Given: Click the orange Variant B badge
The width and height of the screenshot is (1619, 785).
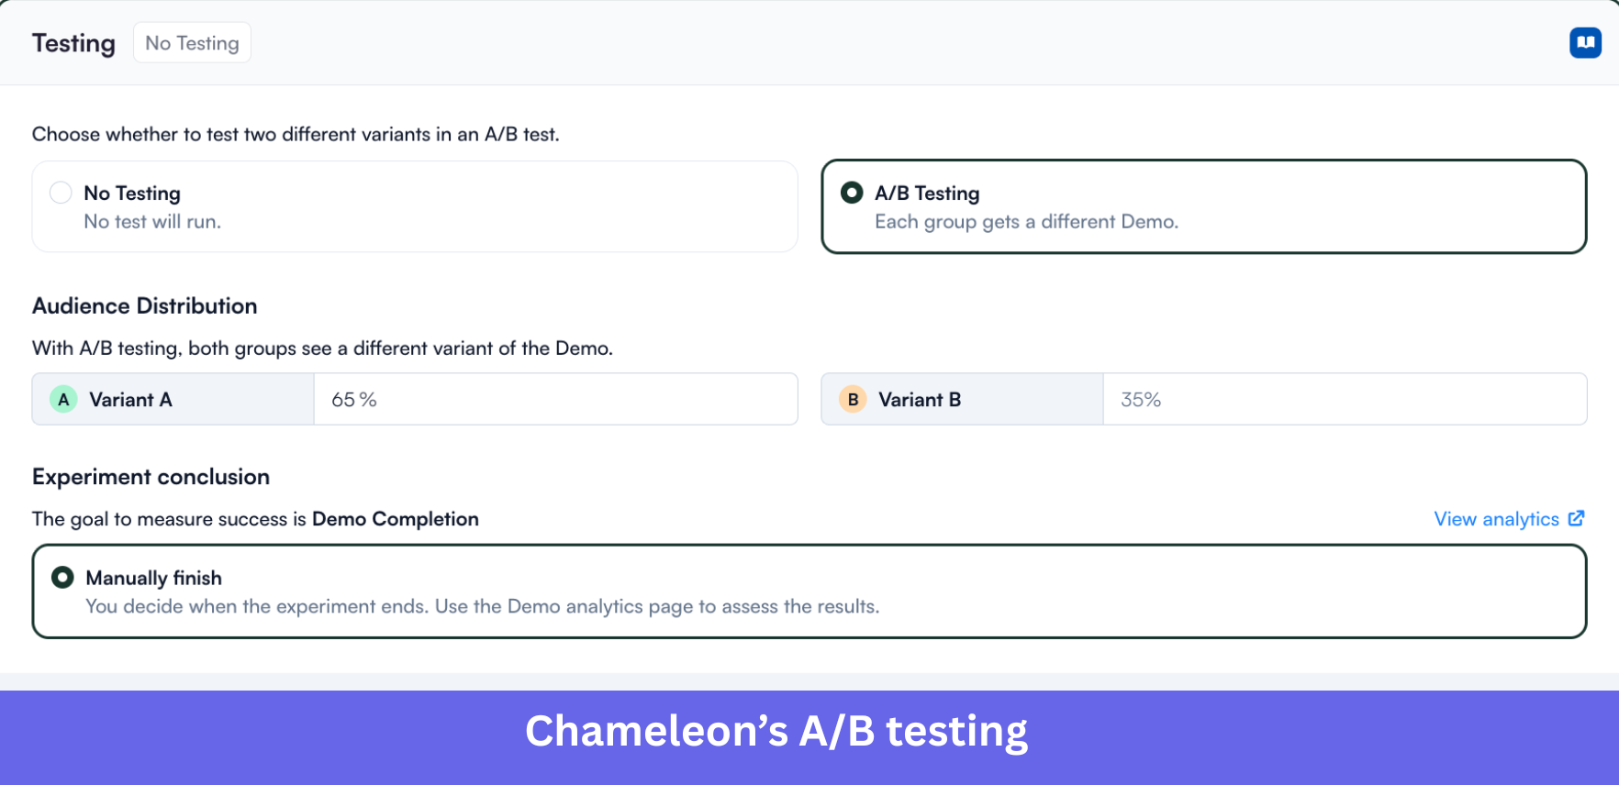Looking at the screenshot, I should pos(852,399).
